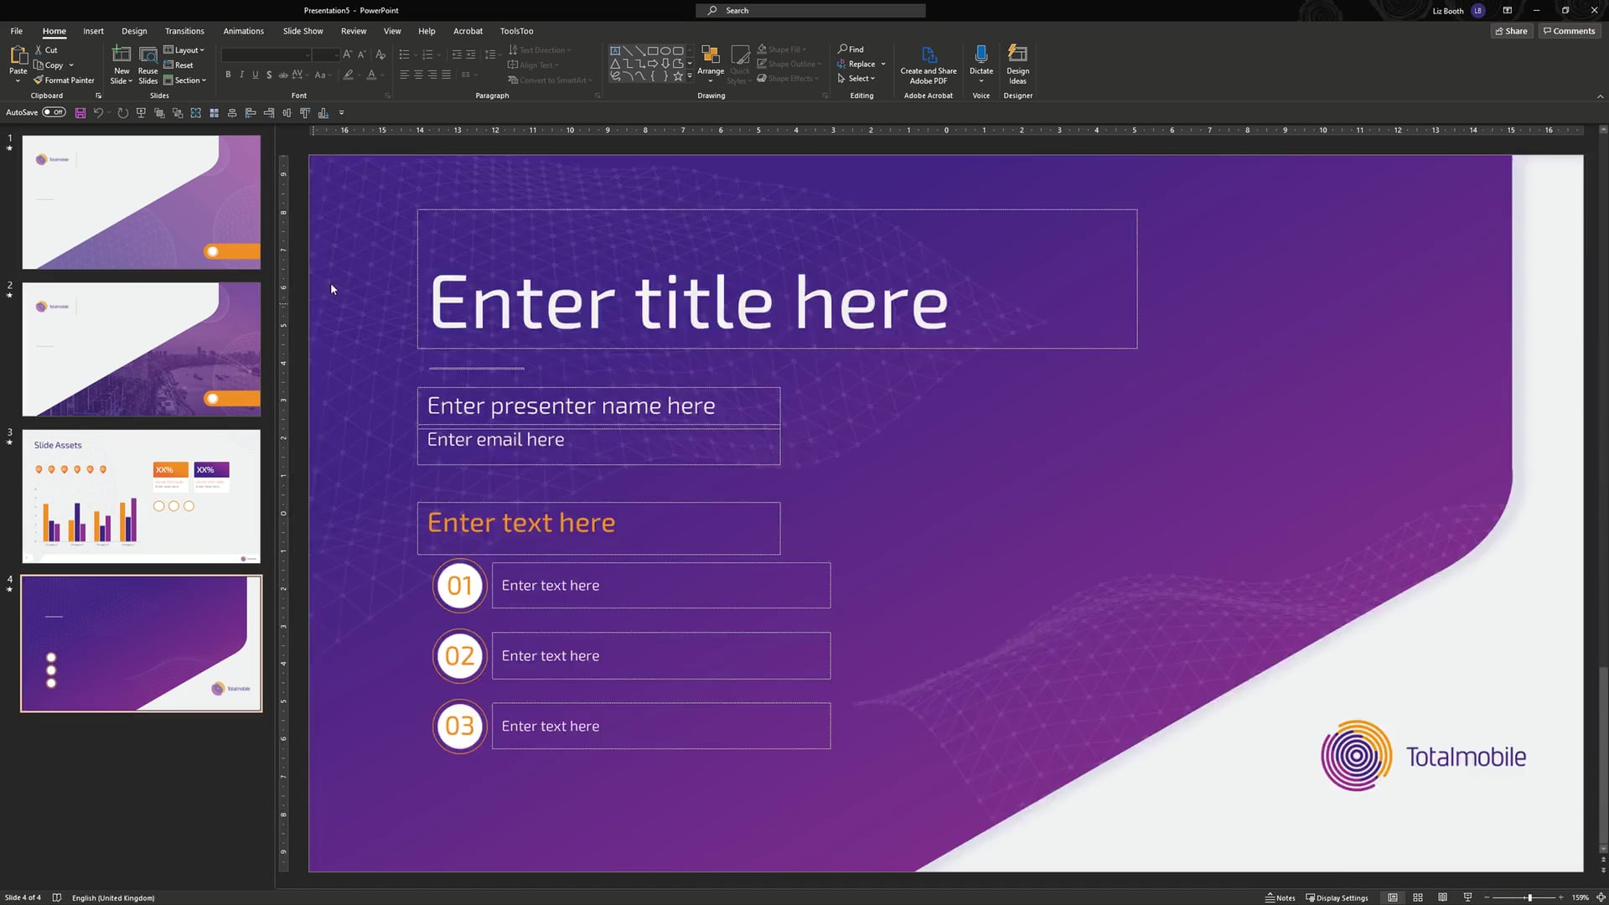Screen dimensions: 1609x905
Task: Click the Reuse Slides icon
Action: coord(147,64)
